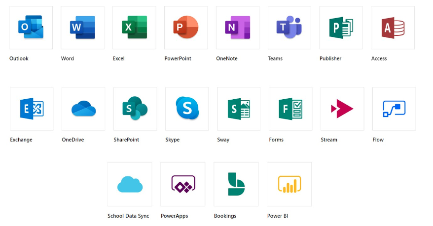Launch the PowerApps icon

[x=183, y=184]
